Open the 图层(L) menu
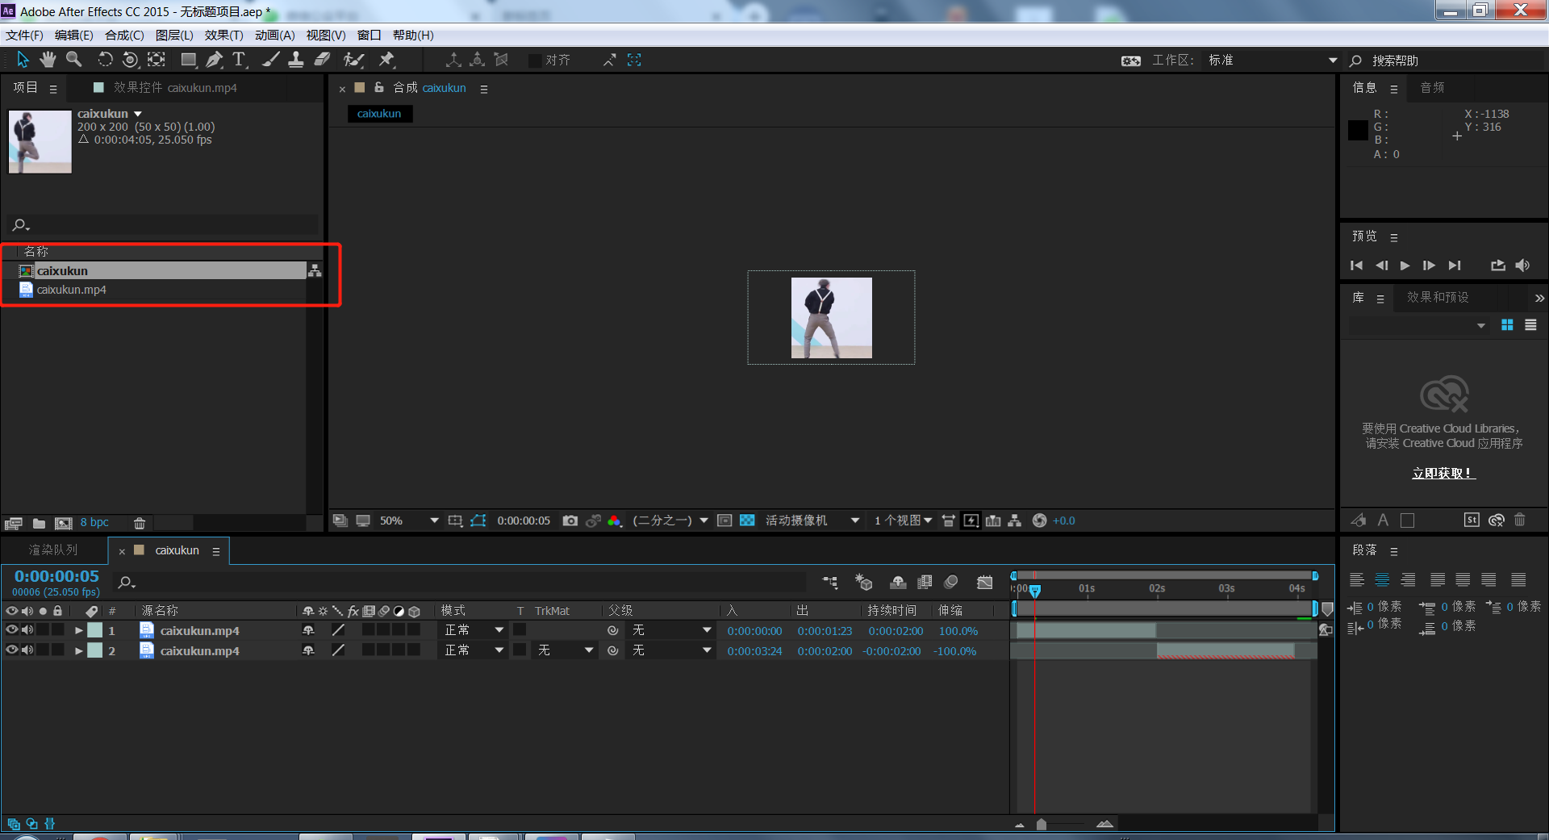Image resolution: width=1549 pixels, height=840 pixels. click(x=174, y=36)
